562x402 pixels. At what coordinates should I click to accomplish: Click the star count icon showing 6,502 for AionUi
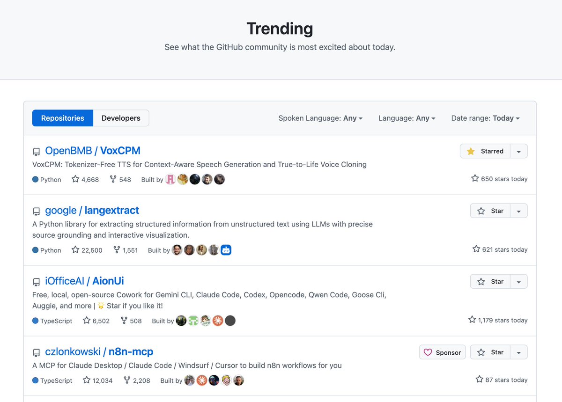pos(86,321)
